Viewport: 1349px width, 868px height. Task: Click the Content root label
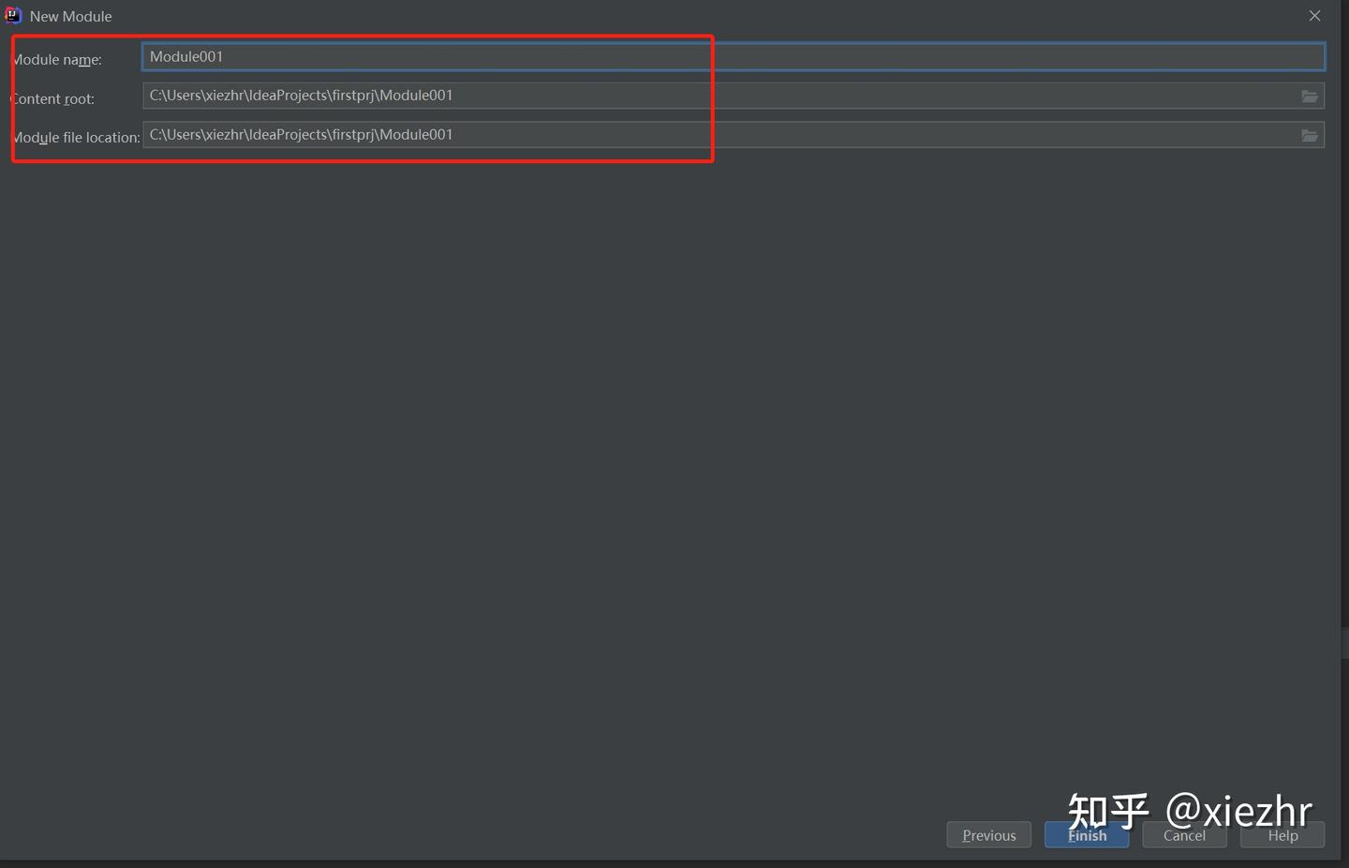(52, 98)
